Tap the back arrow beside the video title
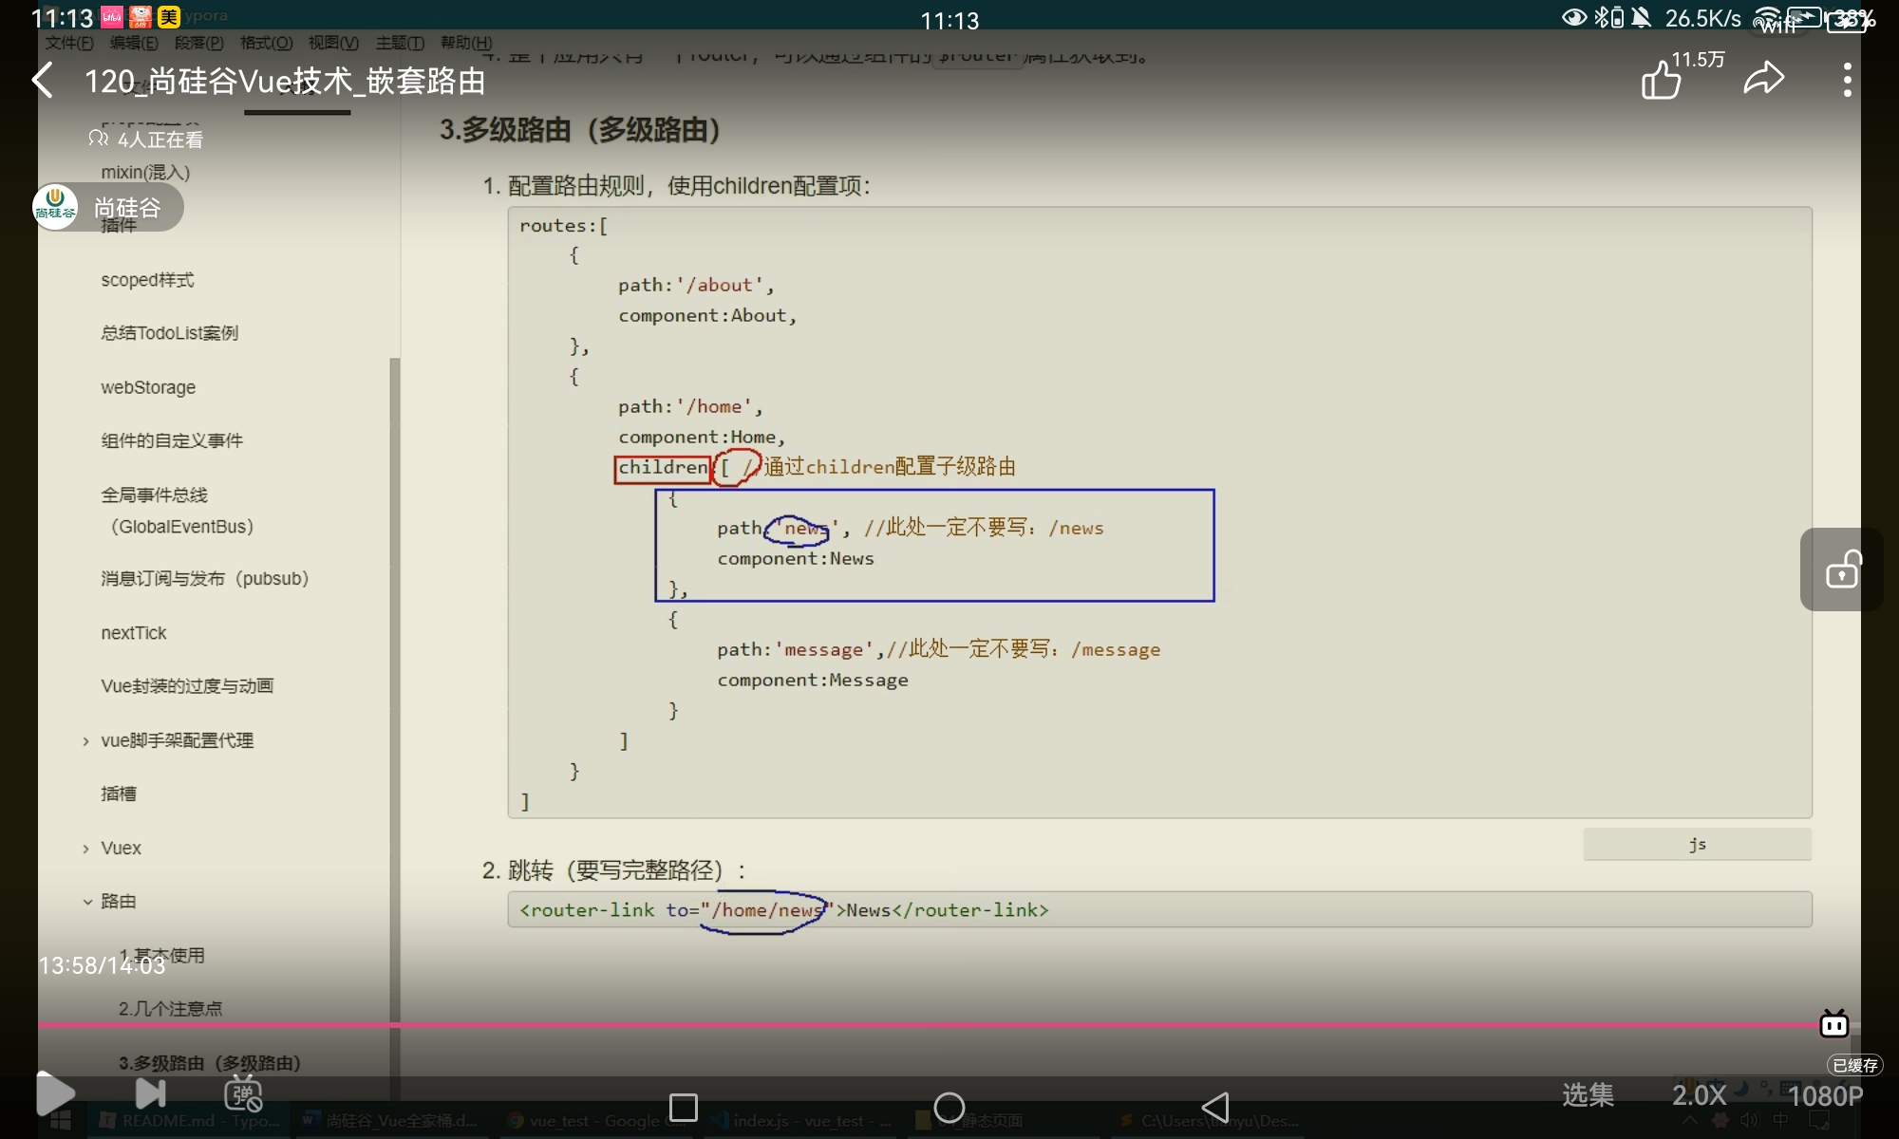This screenshot has height=1139, width=1899. [43, 81]
